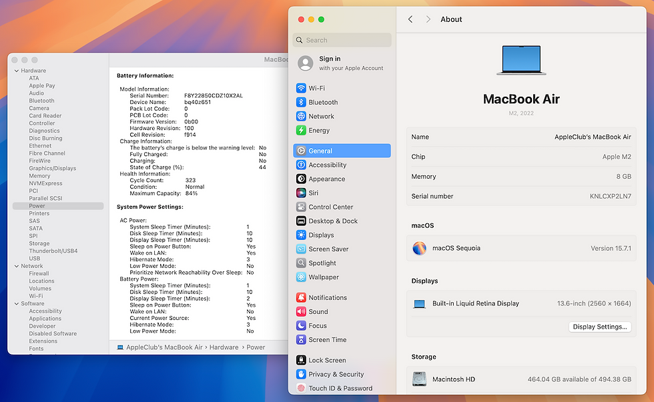This screenshot has height=402, width=654.
Task: Select Extensions in System Information sidebar
Action: [x=43, y=341]
